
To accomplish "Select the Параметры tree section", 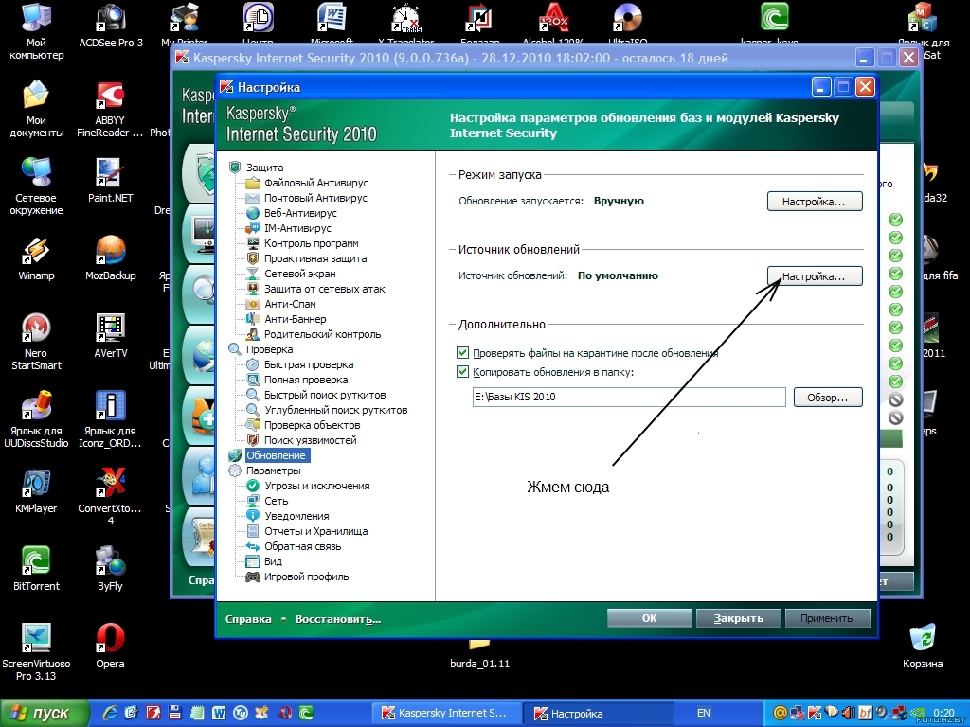I will pyautogui.click(x=274, y=470).
